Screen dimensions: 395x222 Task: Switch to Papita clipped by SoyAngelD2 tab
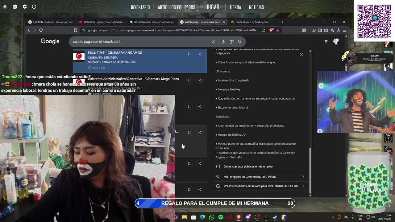click(x=252, y=22)
